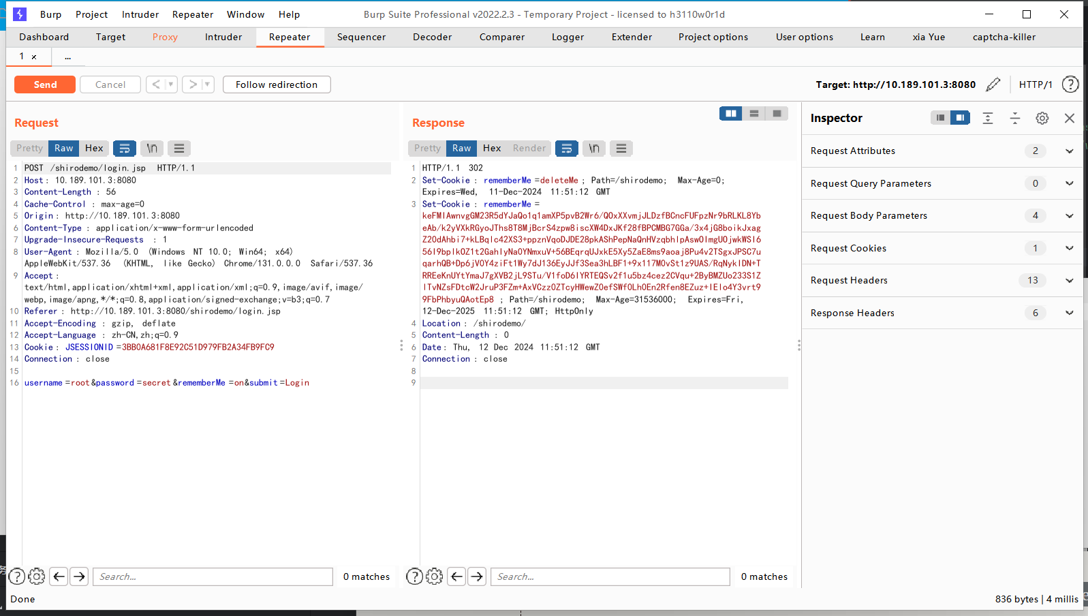Collapse all Inspector sections icon

(x=1015, y=118)
